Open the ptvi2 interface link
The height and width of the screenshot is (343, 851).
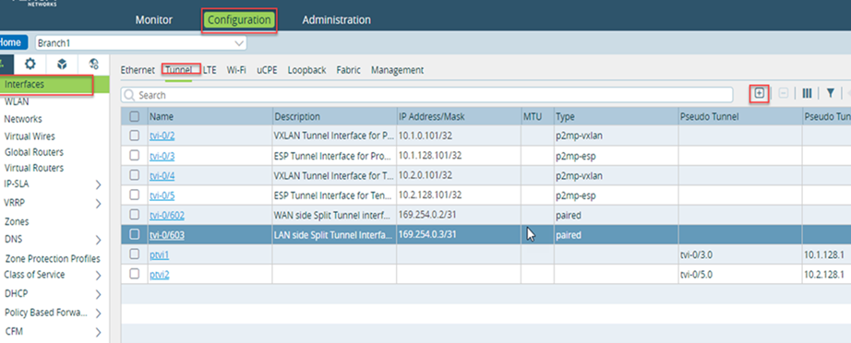[159, 275]
